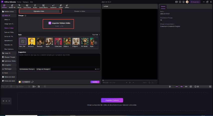Select the Détails tab

(x=163, y=7)
